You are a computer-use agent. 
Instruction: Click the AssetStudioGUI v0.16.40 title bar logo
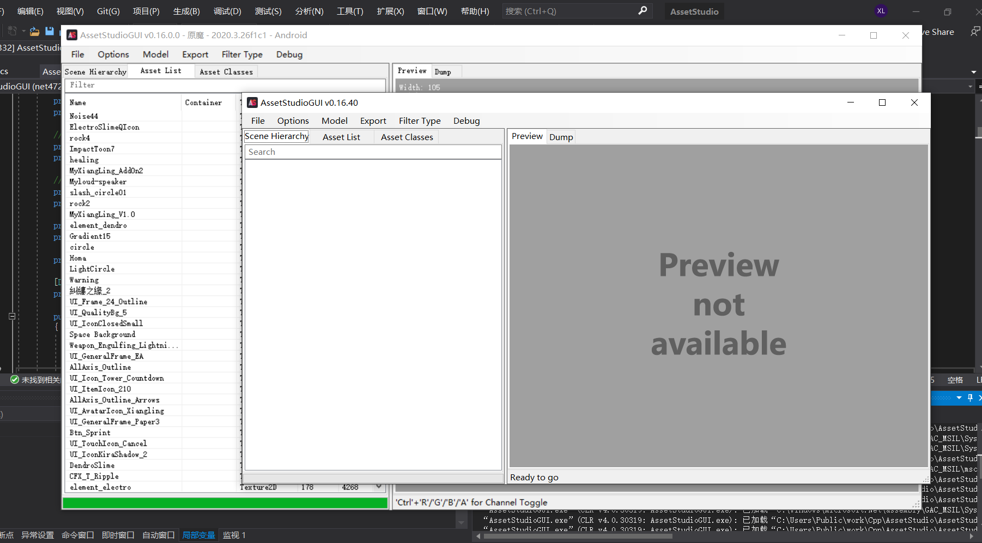pos(252,102)
